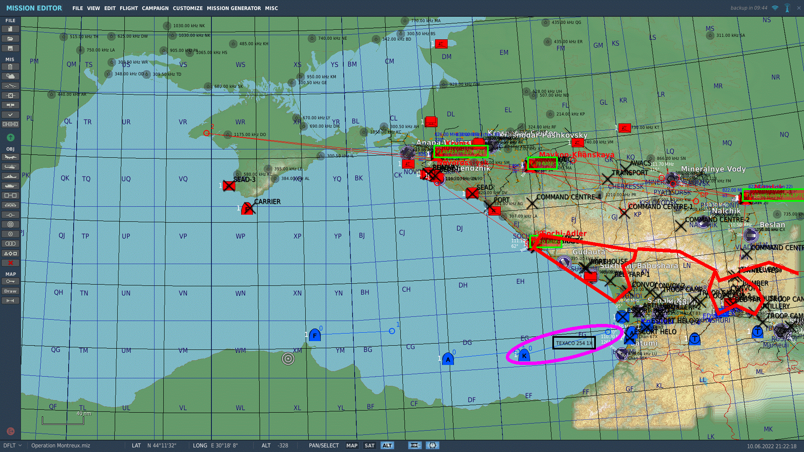Open the MISSION GENERATOR menu

[x=234, y=8]
